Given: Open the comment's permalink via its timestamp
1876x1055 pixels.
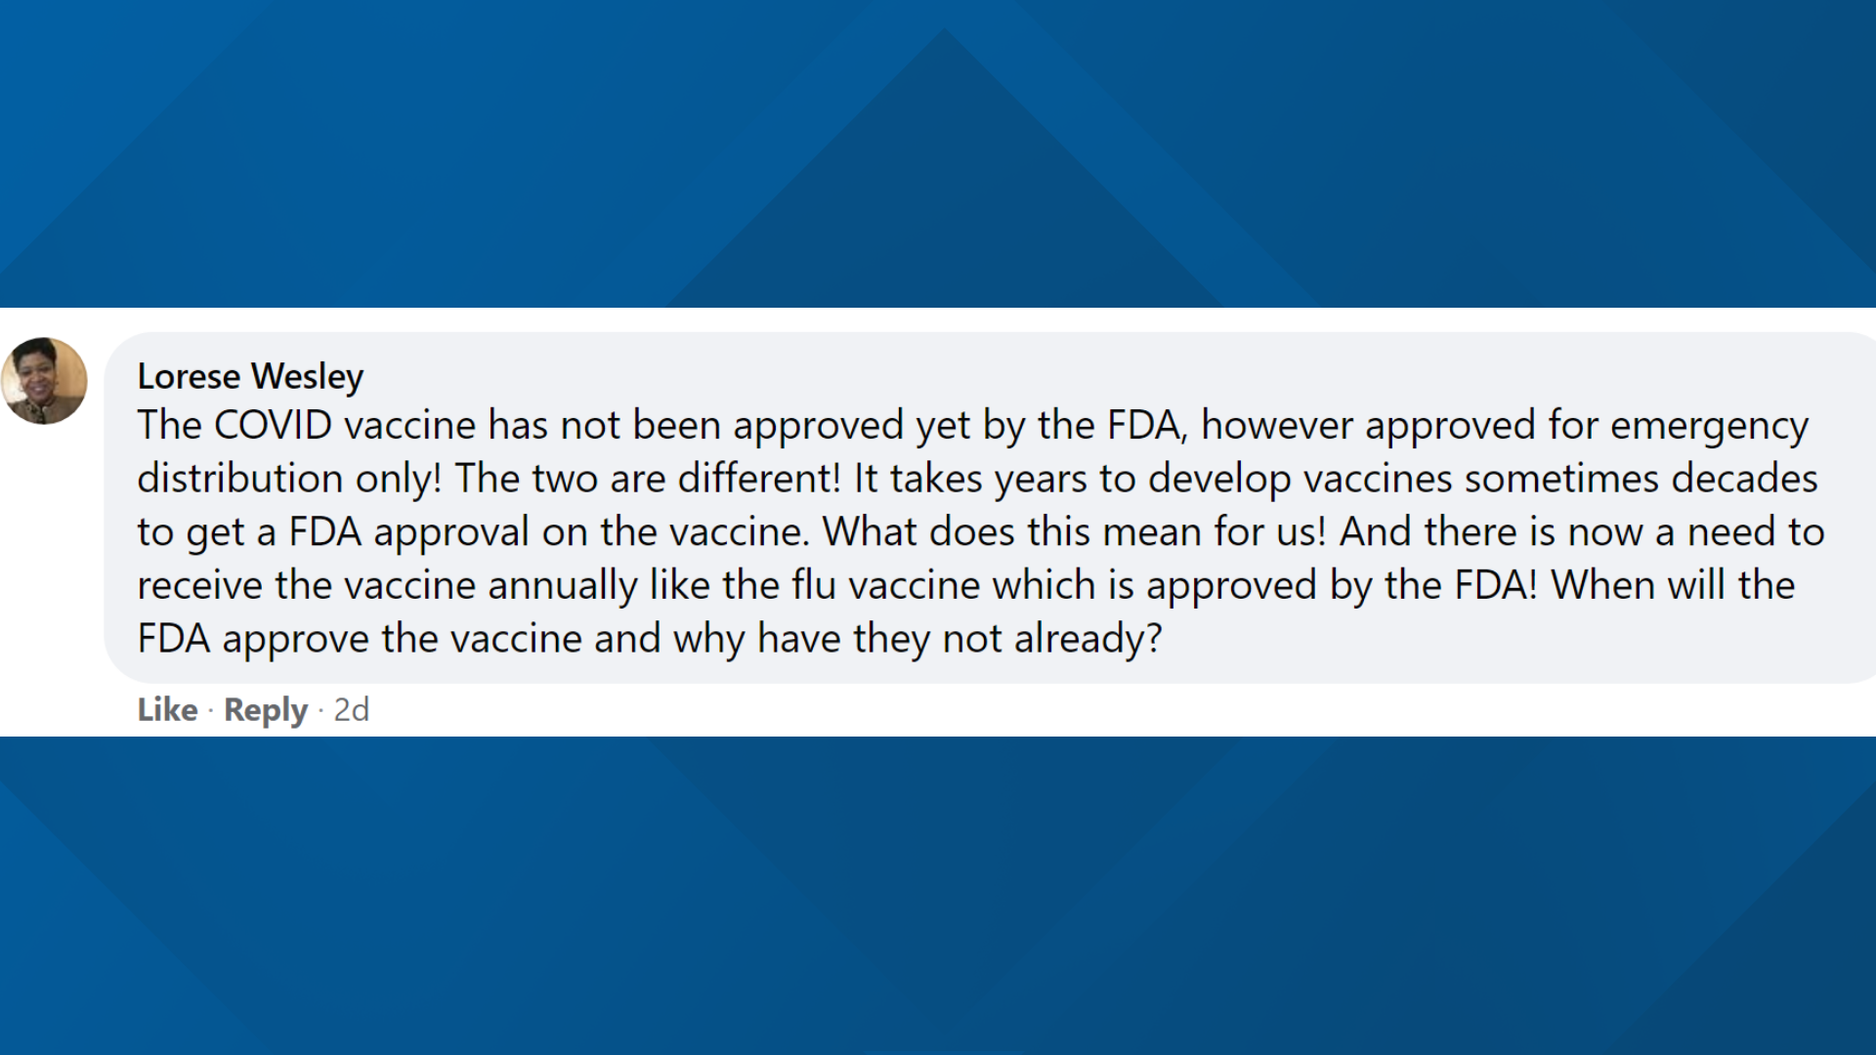Looking at the screenshot, I should click(x=353, y=710).
